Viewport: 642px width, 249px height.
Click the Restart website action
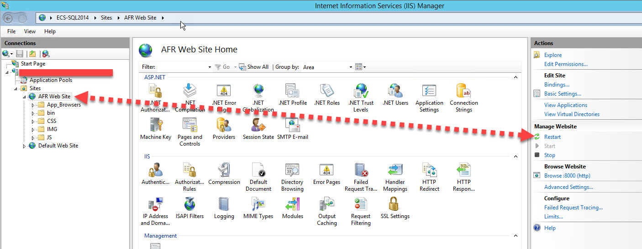pos(553,137)
